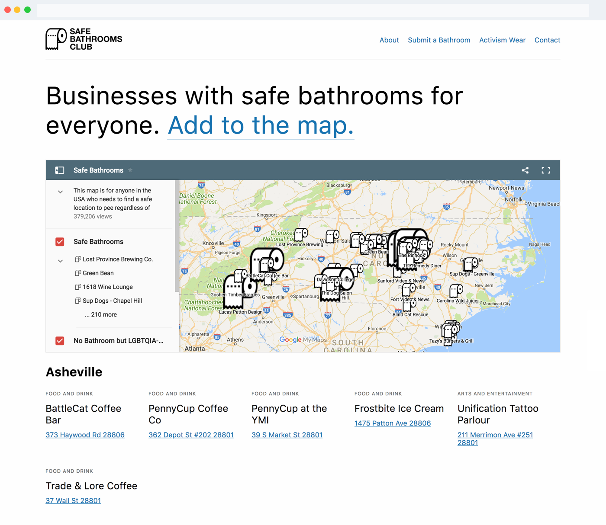The height and width of the screenshot is (525, 606).
Task: Open the Submit a Bathroom page
Action: click(439, 40)
